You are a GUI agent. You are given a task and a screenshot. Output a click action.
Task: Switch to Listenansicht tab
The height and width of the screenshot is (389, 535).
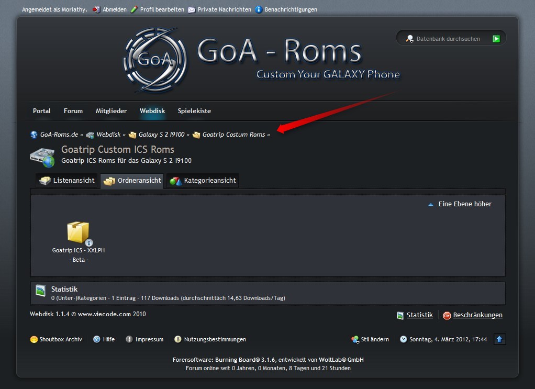point(67,181)
